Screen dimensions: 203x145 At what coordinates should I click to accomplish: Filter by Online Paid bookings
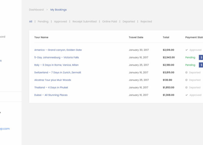110,21
